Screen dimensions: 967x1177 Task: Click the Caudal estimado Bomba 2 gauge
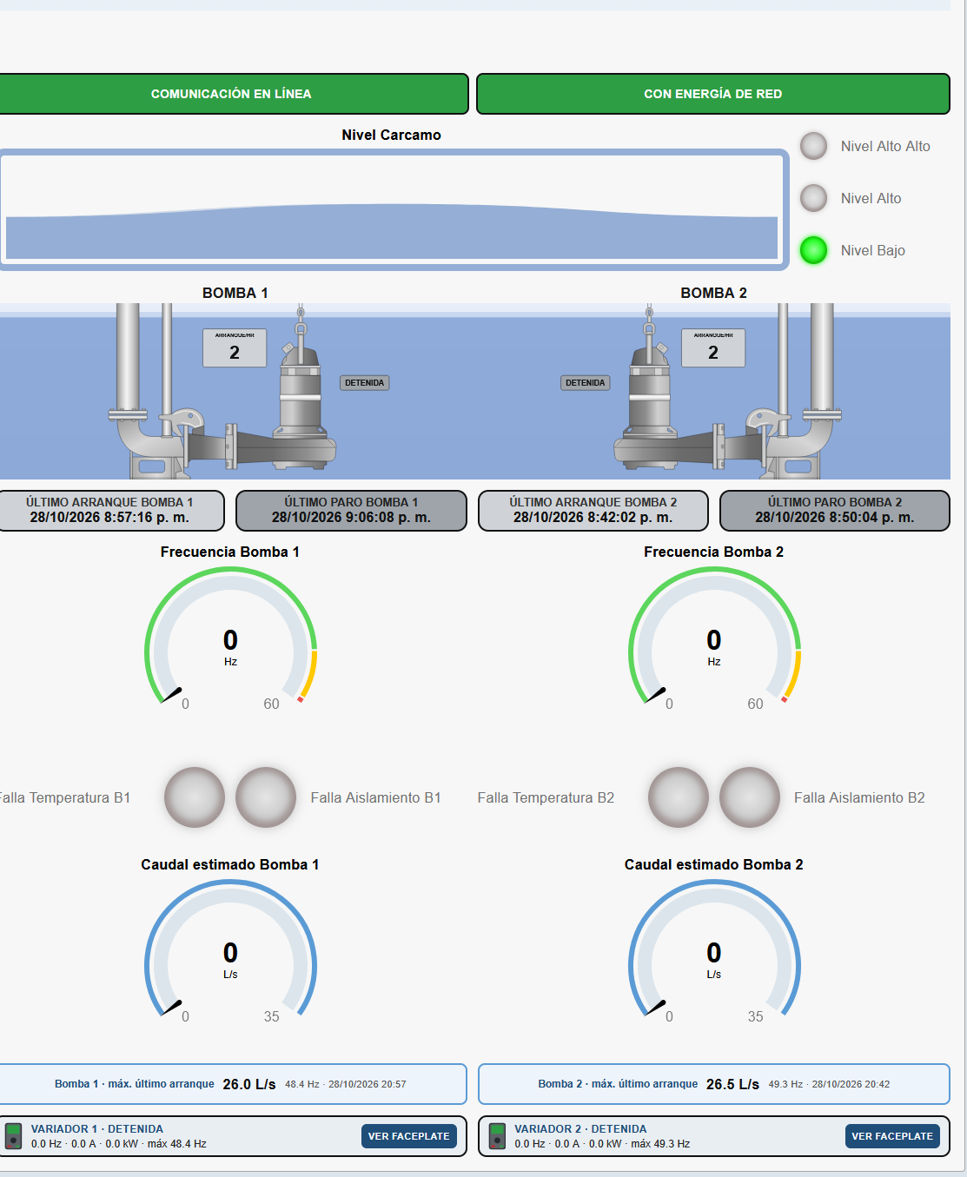(714, 949)
